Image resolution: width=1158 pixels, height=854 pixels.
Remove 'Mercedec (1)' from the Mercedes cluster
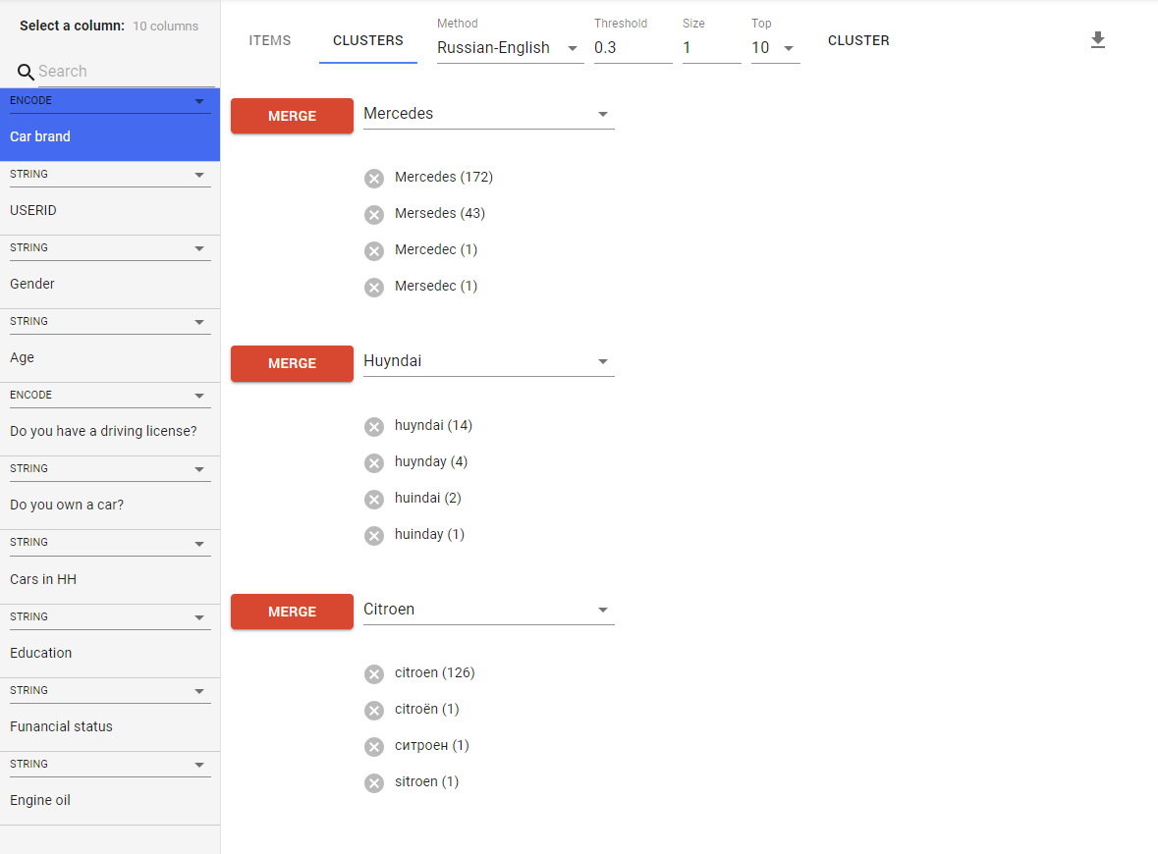click(x=374, y=250)
